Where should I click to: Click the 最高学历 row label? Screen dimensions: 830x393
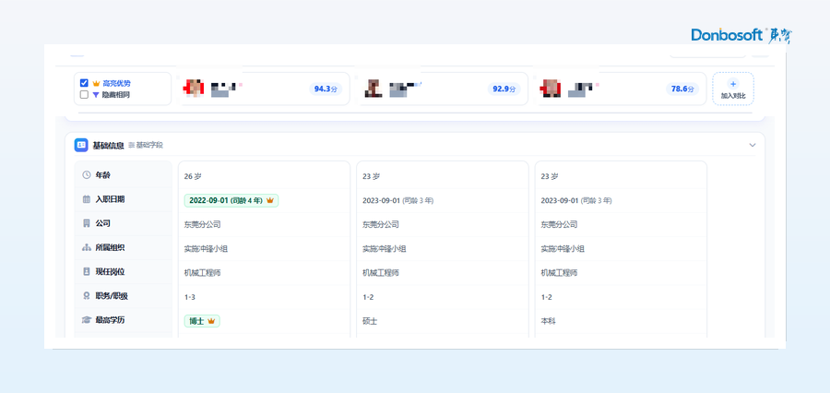(x=110, y=320)
